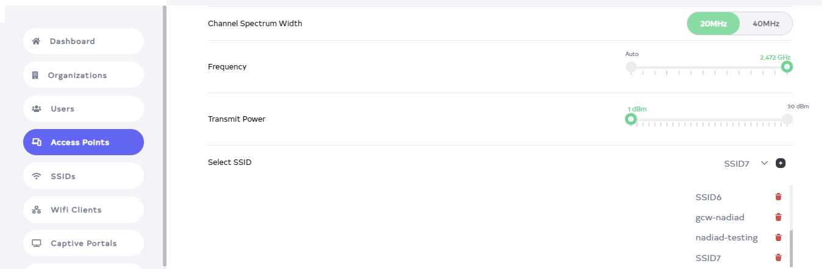Click the SSIDs wifi icon
827x269 pixels.
point(37,176)
